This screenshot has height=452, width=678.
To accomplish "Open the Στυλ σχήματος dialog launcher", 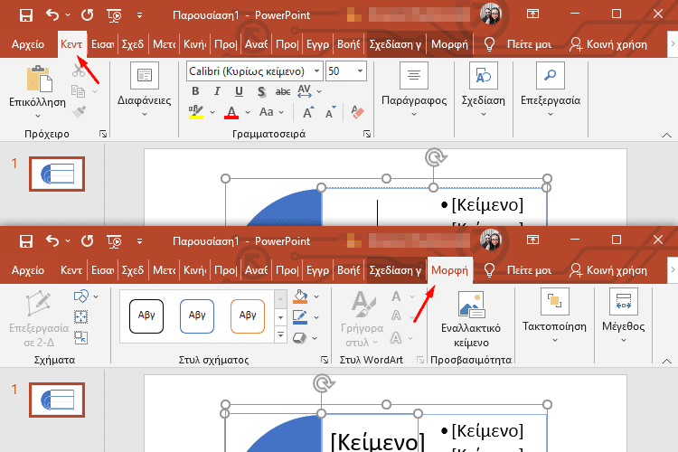I will click(x=325, y=360).
